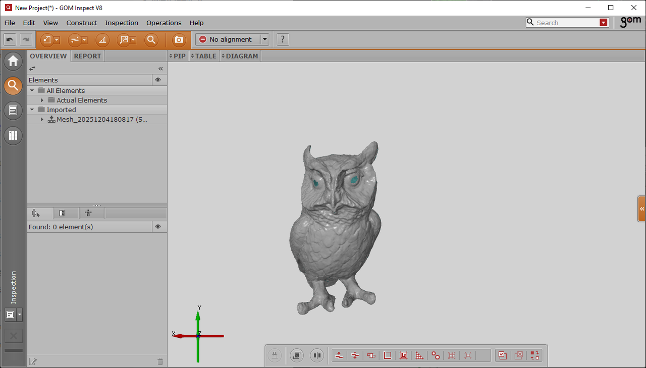
Task: Click the DIAGRAM view button
Action: (x=241, y=56)
